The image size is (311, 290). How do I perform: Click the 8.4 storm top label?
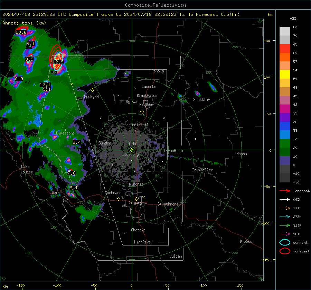[77, 142]
